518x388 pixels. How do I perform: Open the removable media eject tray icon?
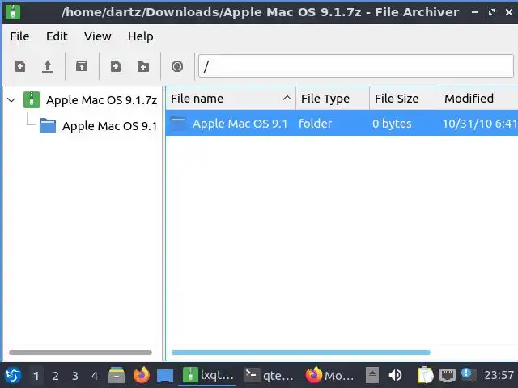(x=372, y=375)
